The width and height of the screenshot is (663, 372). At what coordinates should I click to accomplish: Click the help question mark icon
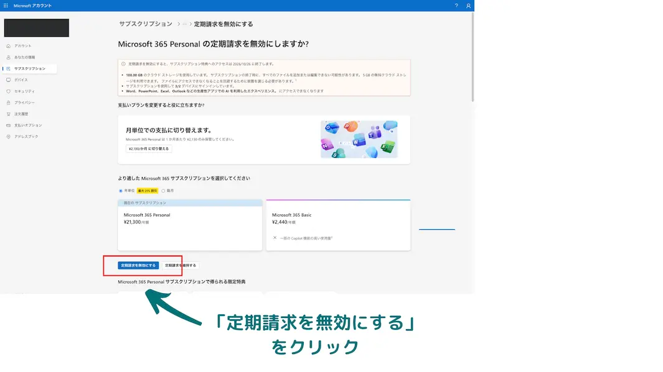point(456,6)
